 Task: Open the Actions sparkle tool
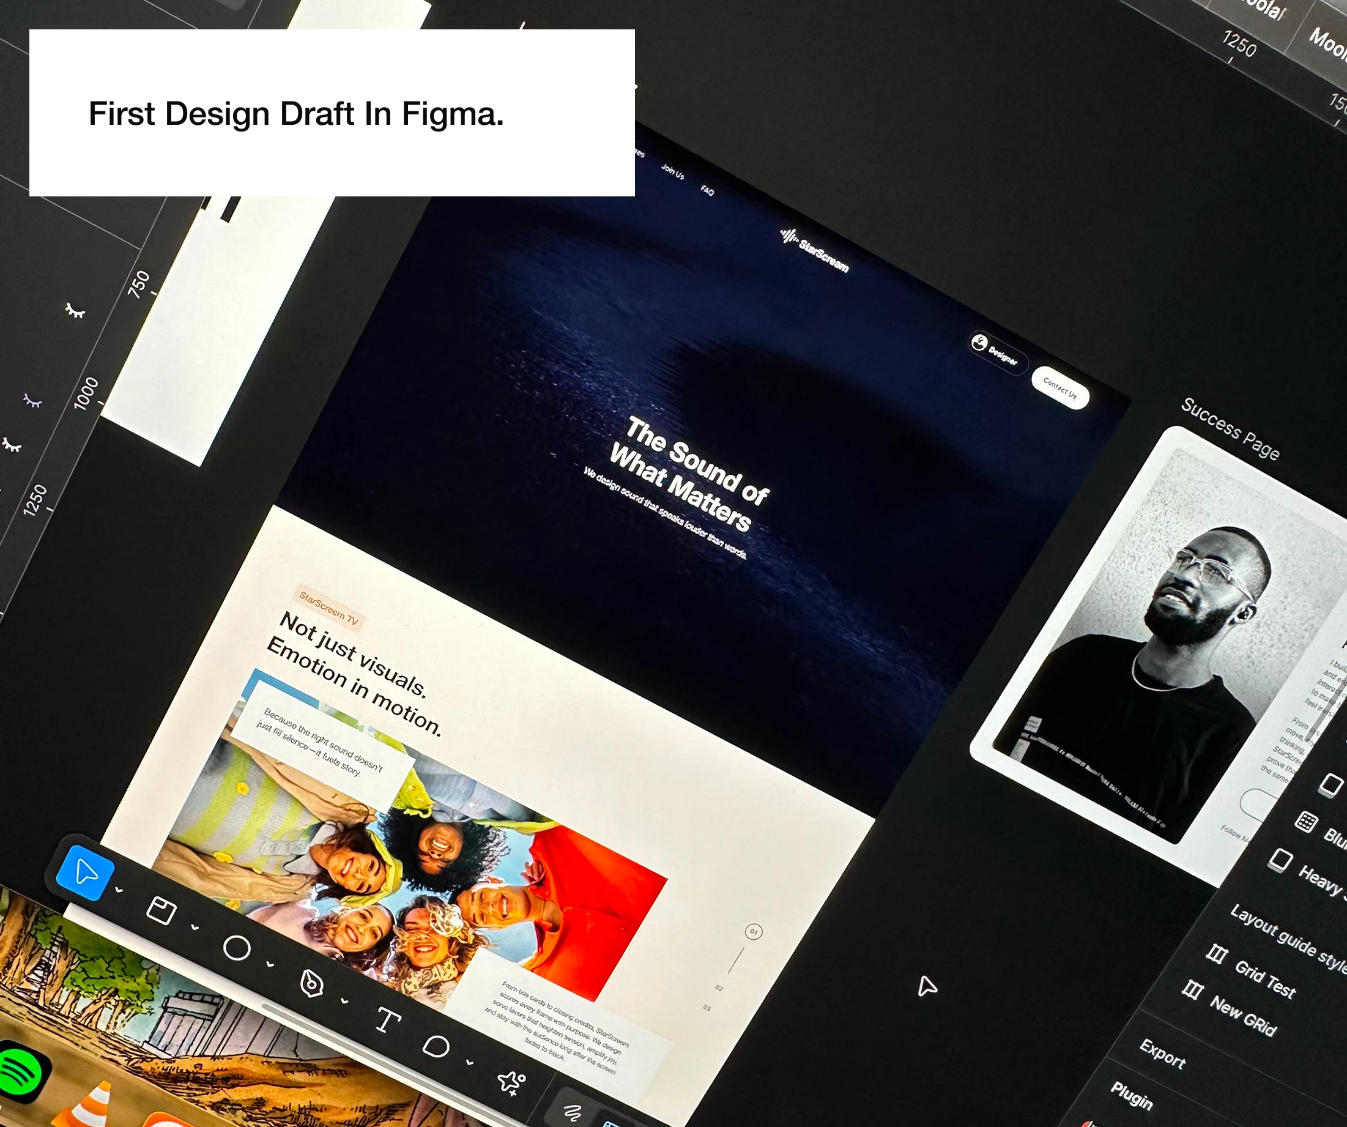coord(511,1082)
